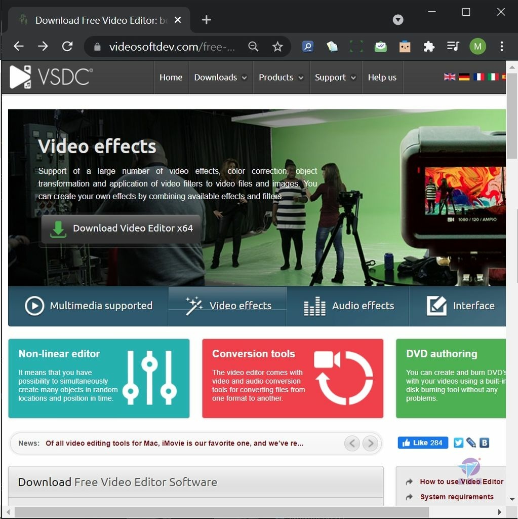Open How to use Video Editor link

click(x=462, y=481)
